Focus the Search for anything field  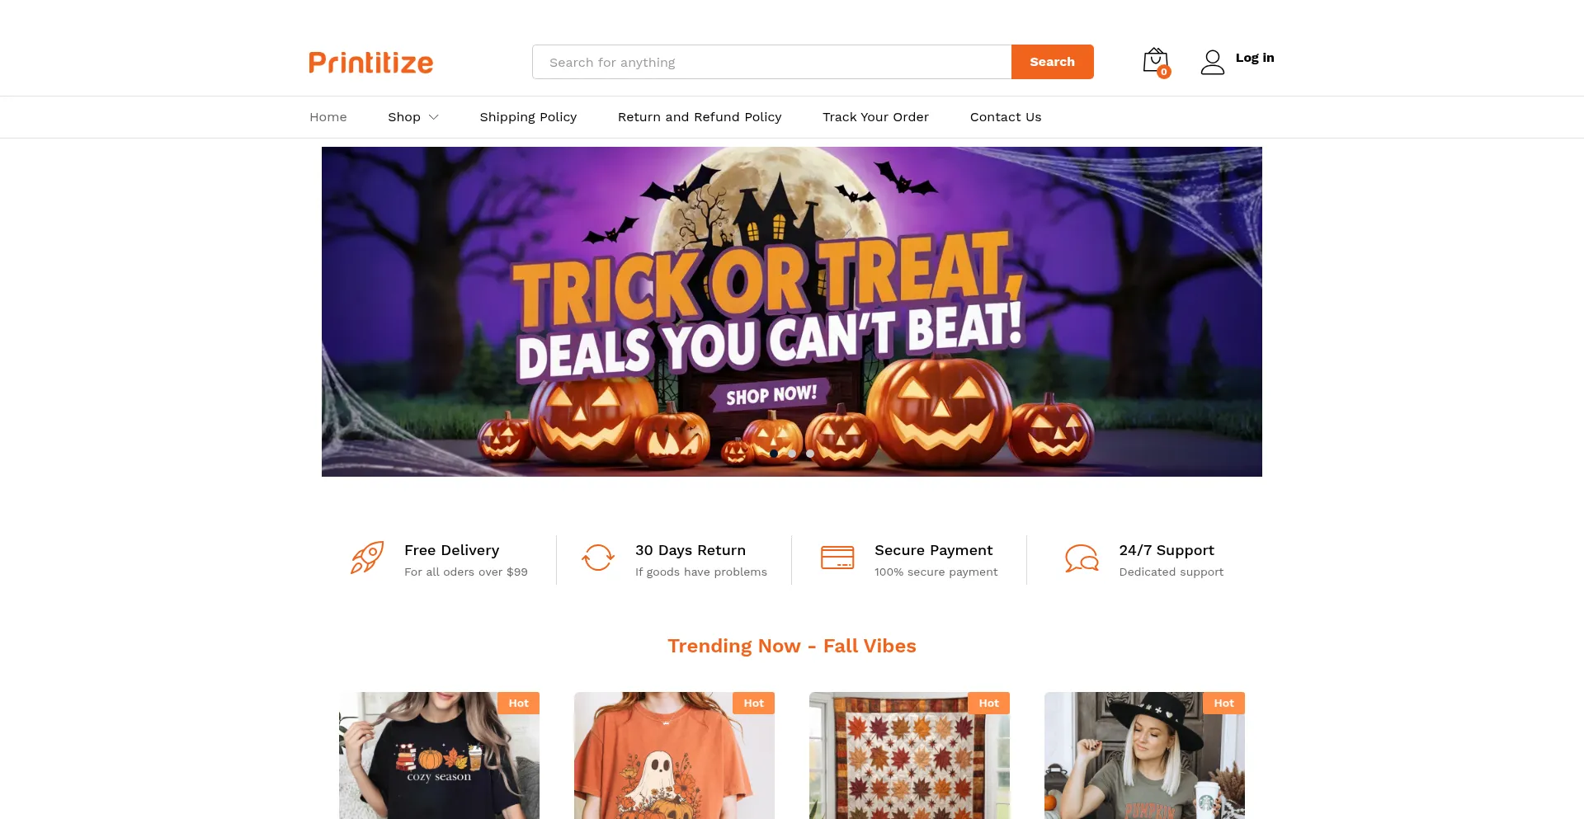[x=772, y=62]
